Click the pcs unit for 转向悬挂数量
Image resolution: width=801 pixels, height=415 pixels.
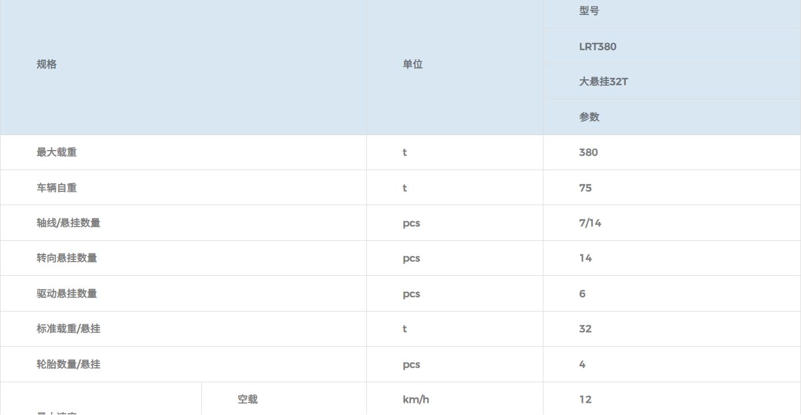411,258
